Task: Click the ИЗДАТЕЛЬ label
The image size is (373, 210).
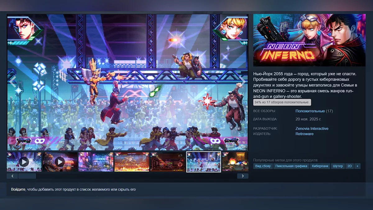Action: (x=262, y=134)
